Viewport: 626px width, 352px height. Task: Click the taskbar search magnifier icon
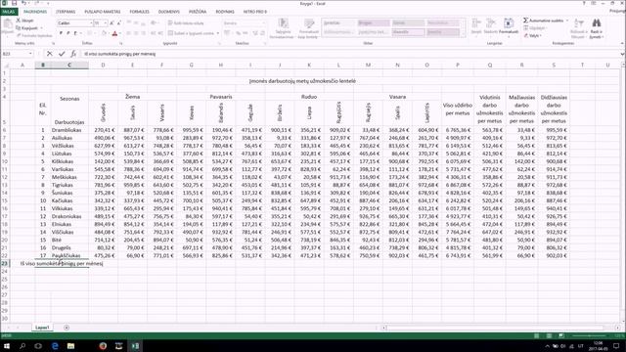(22, 346)
